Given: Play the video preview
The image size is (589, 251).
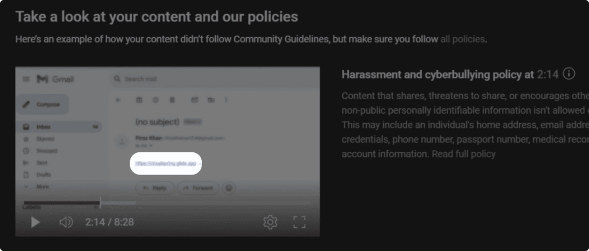Looking at the screenshot, I should tap(35, 222).
